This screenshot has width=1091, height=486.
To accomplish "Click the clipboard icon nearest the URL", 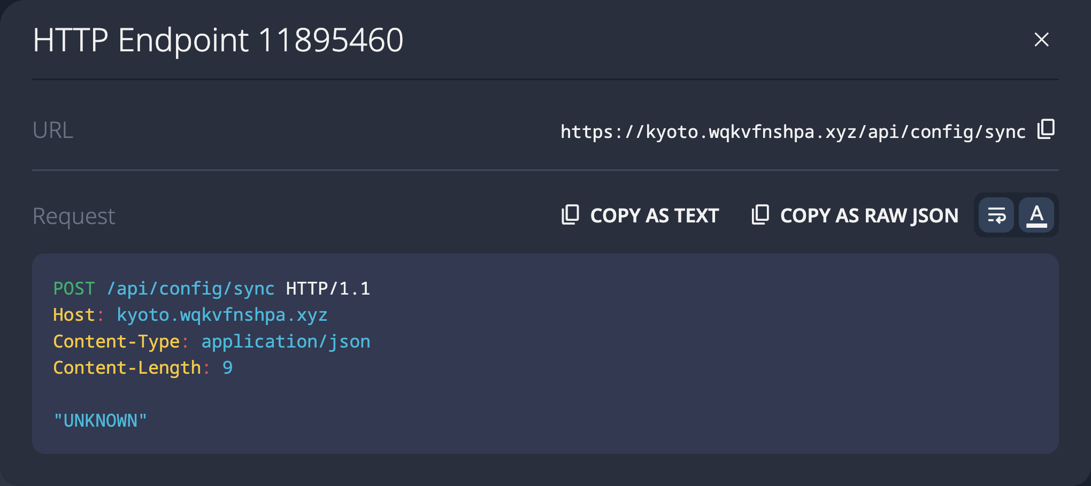I will [1046, 128].
